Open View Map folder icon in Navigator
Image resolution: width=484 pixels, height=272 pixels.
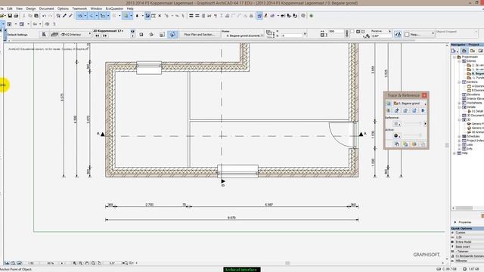coord(473,51)
